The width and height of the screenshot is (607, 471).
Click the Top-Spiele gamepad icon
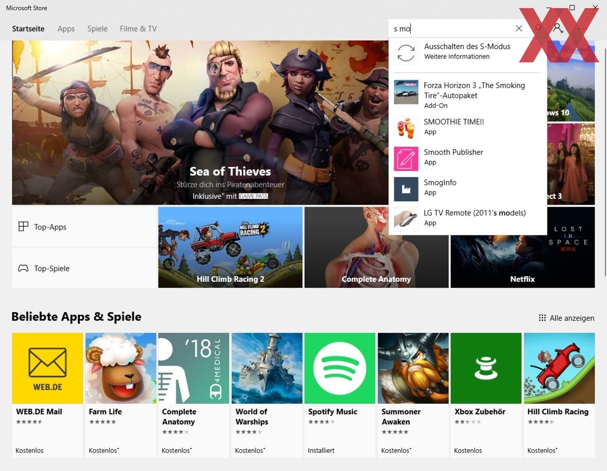23,268
